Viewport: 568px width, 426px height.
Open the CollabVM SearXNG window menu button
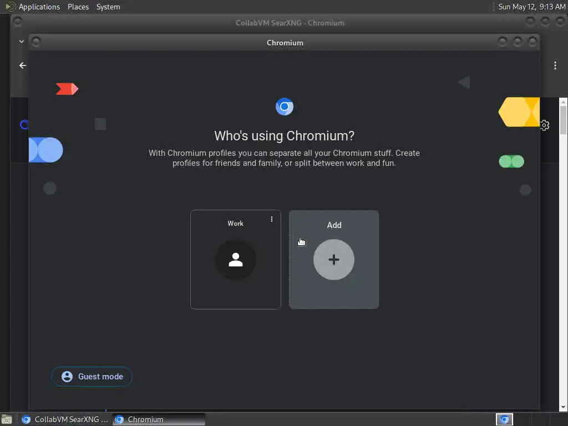coord(17,22)
